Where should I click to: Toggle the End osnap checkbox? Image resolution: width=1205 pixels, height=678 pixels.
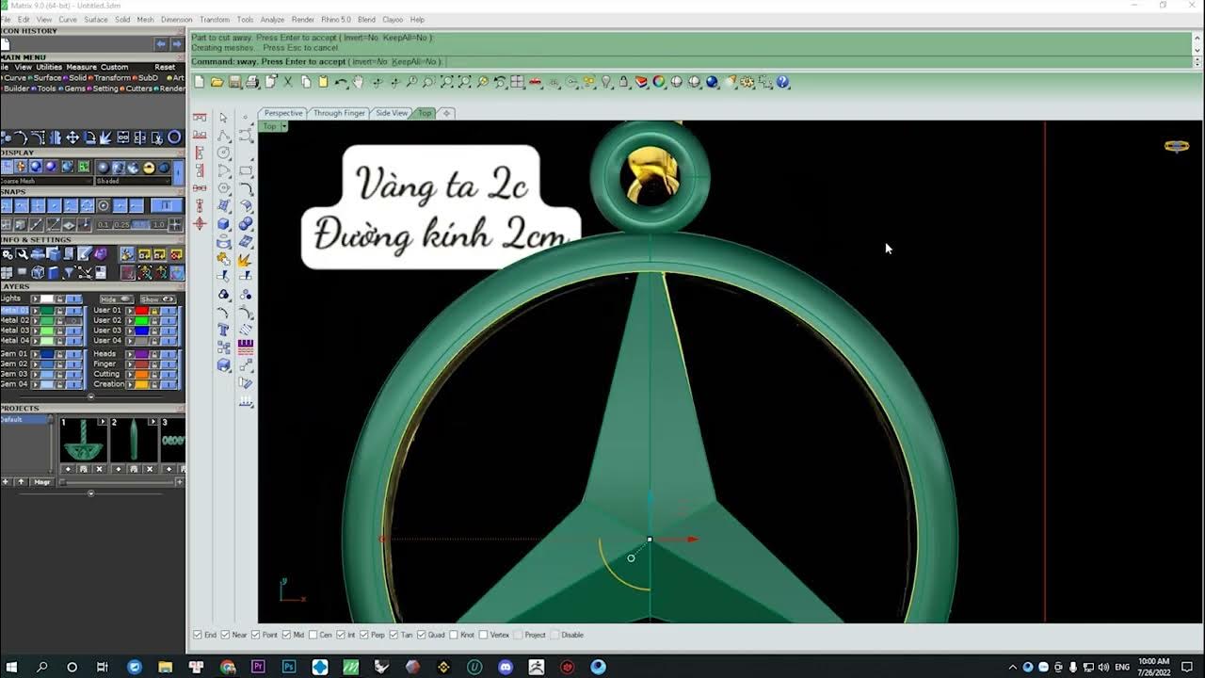(x=198, y=635)
